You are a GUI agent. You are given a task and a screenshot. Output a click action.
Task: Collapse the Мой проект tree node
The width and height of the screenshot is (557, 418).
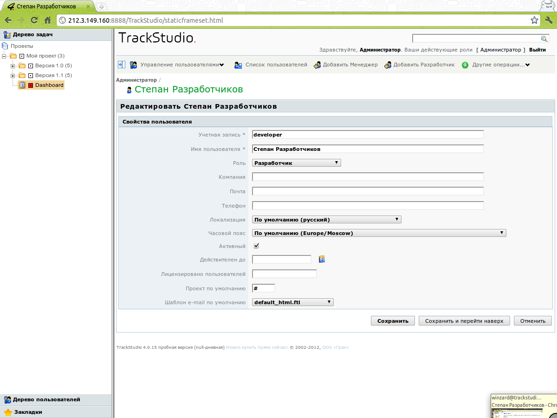(x=4, y=56)
